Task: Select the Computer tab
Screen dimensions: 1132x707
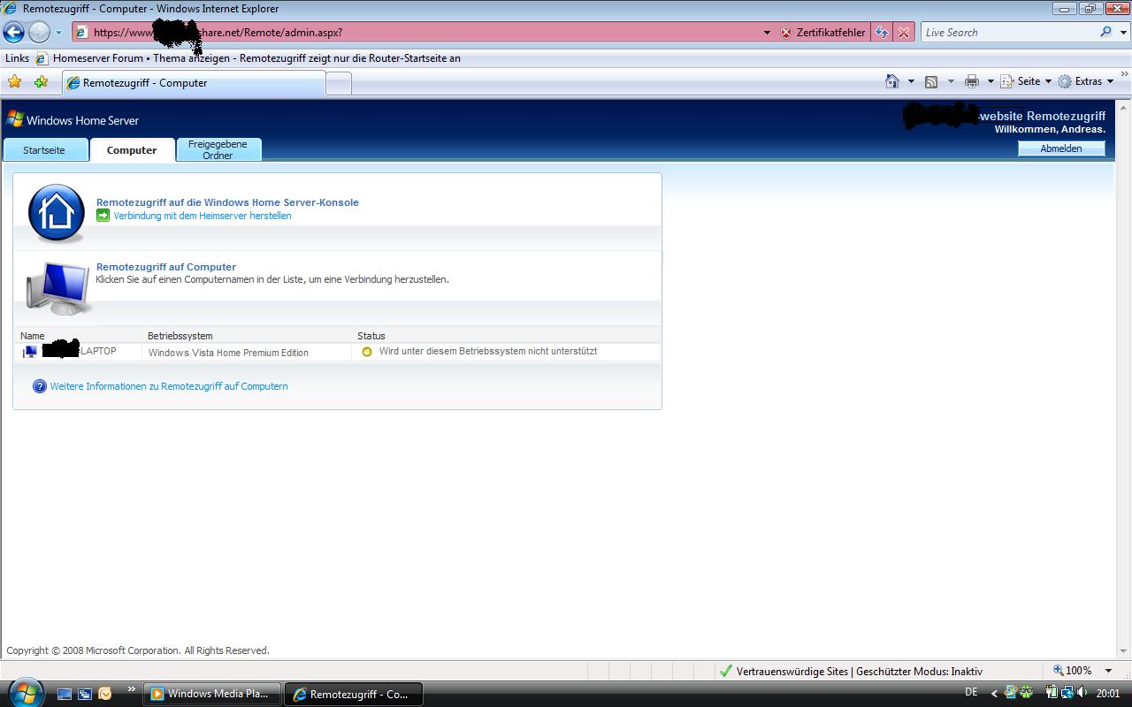Action: coord(132,150)
